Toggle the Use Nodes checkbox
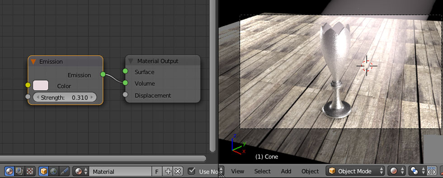Image resolution: width=443 pixels, height=178 pixels. 192,171
